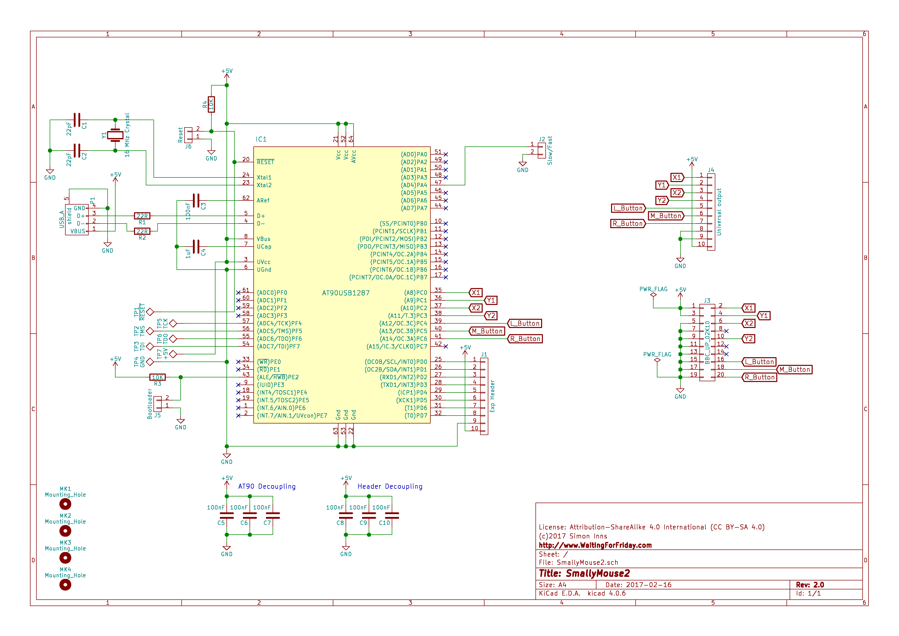Screen dimensions: 899x636
Task: Click the Rev: 2.0 field
Action: pyautogui.click(x=810, y=585)
